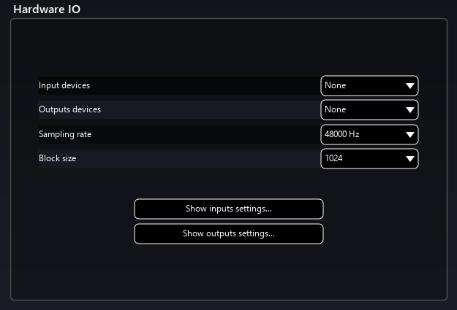Open the Outputs devices combo box

coord(369,110)
